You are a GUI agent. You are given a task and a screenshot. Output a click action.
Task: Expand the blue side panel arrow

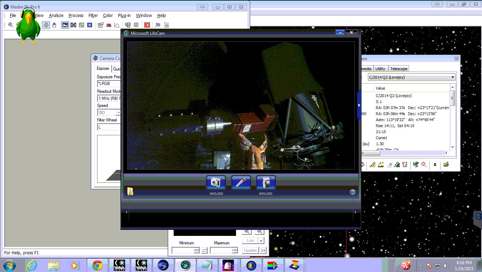[359, 105]
